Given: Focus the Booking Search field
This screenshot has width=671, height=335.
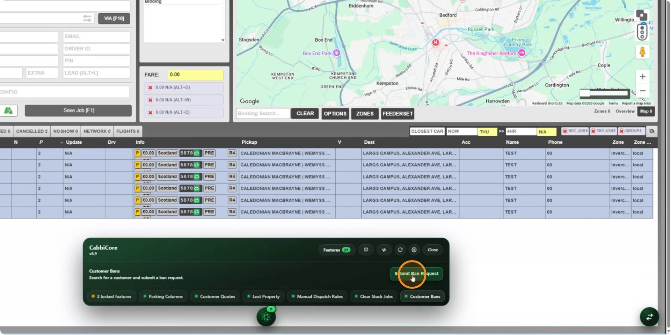Looking at the screenshot, I should coord(263,114).
